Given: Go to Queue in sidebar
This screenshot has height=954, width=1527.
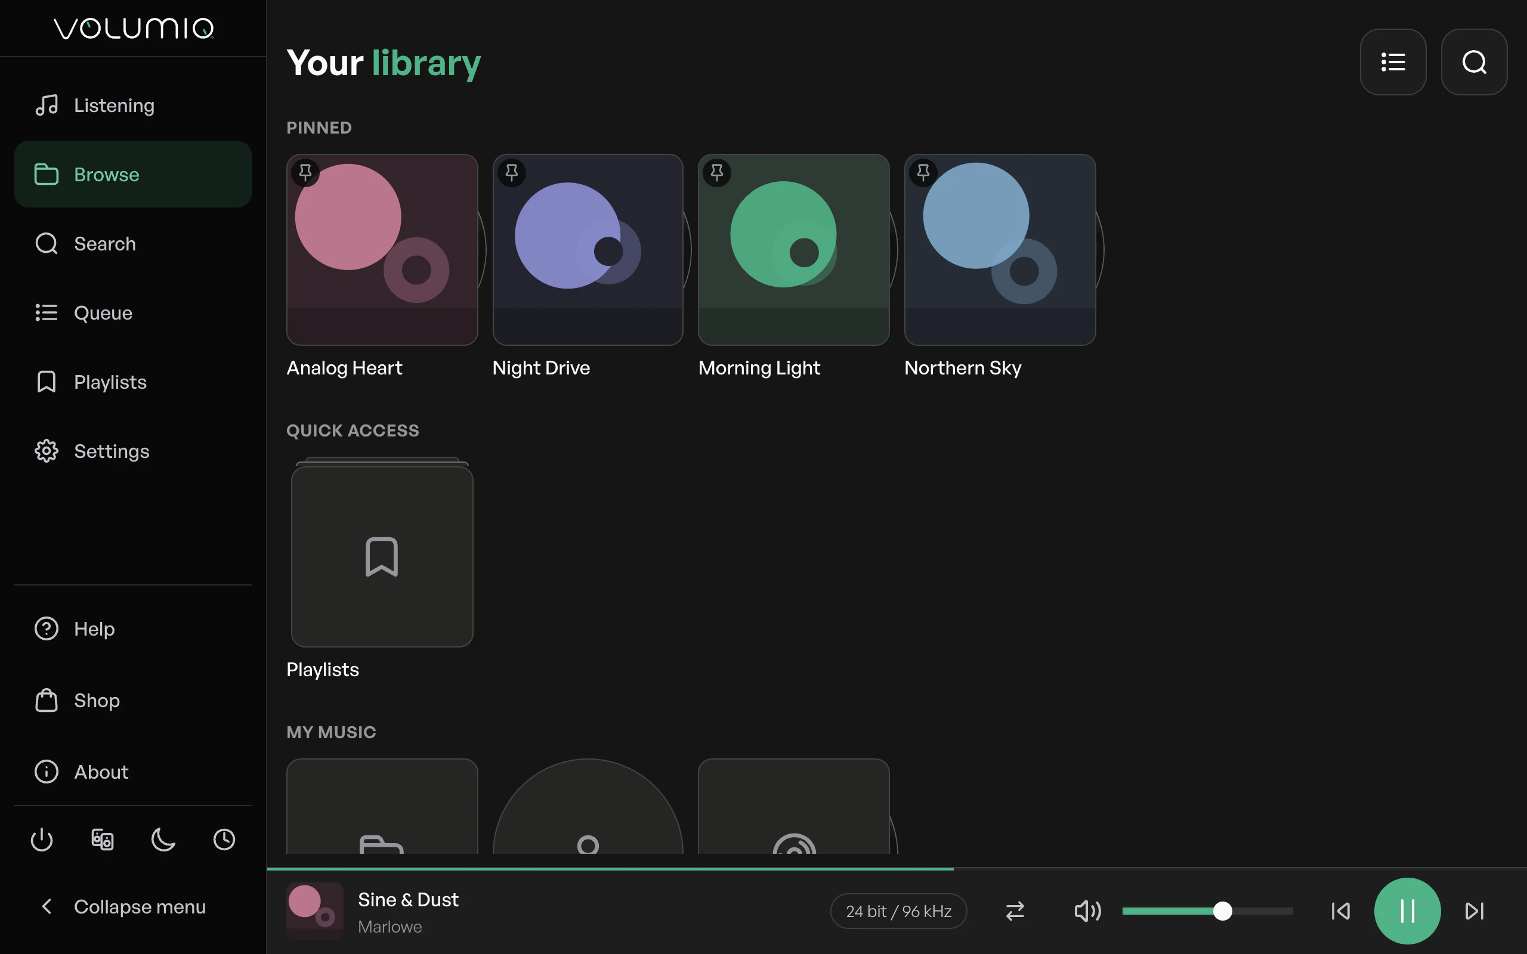Looking at the screenshot, I should (x=132, y=313).
